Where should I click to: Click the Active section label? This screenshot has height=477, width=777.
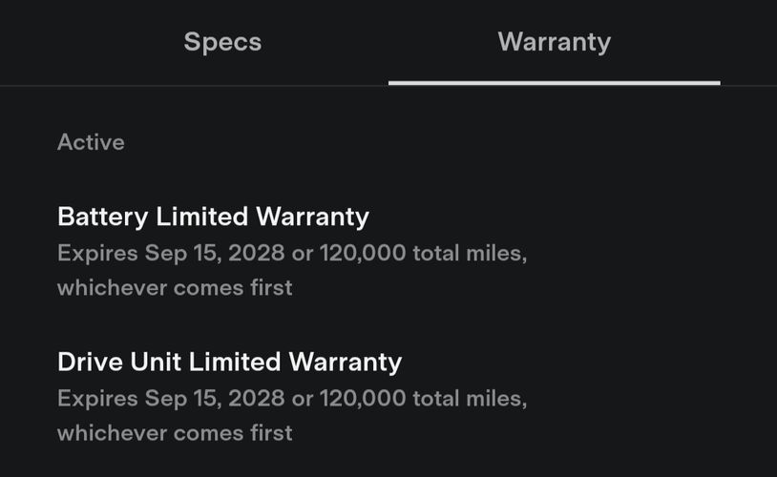click(91, 142)
